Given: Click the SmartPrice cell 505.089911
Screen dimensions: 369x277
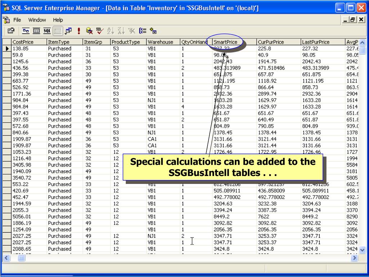Looking at the screenshot, I should [234, 191].
